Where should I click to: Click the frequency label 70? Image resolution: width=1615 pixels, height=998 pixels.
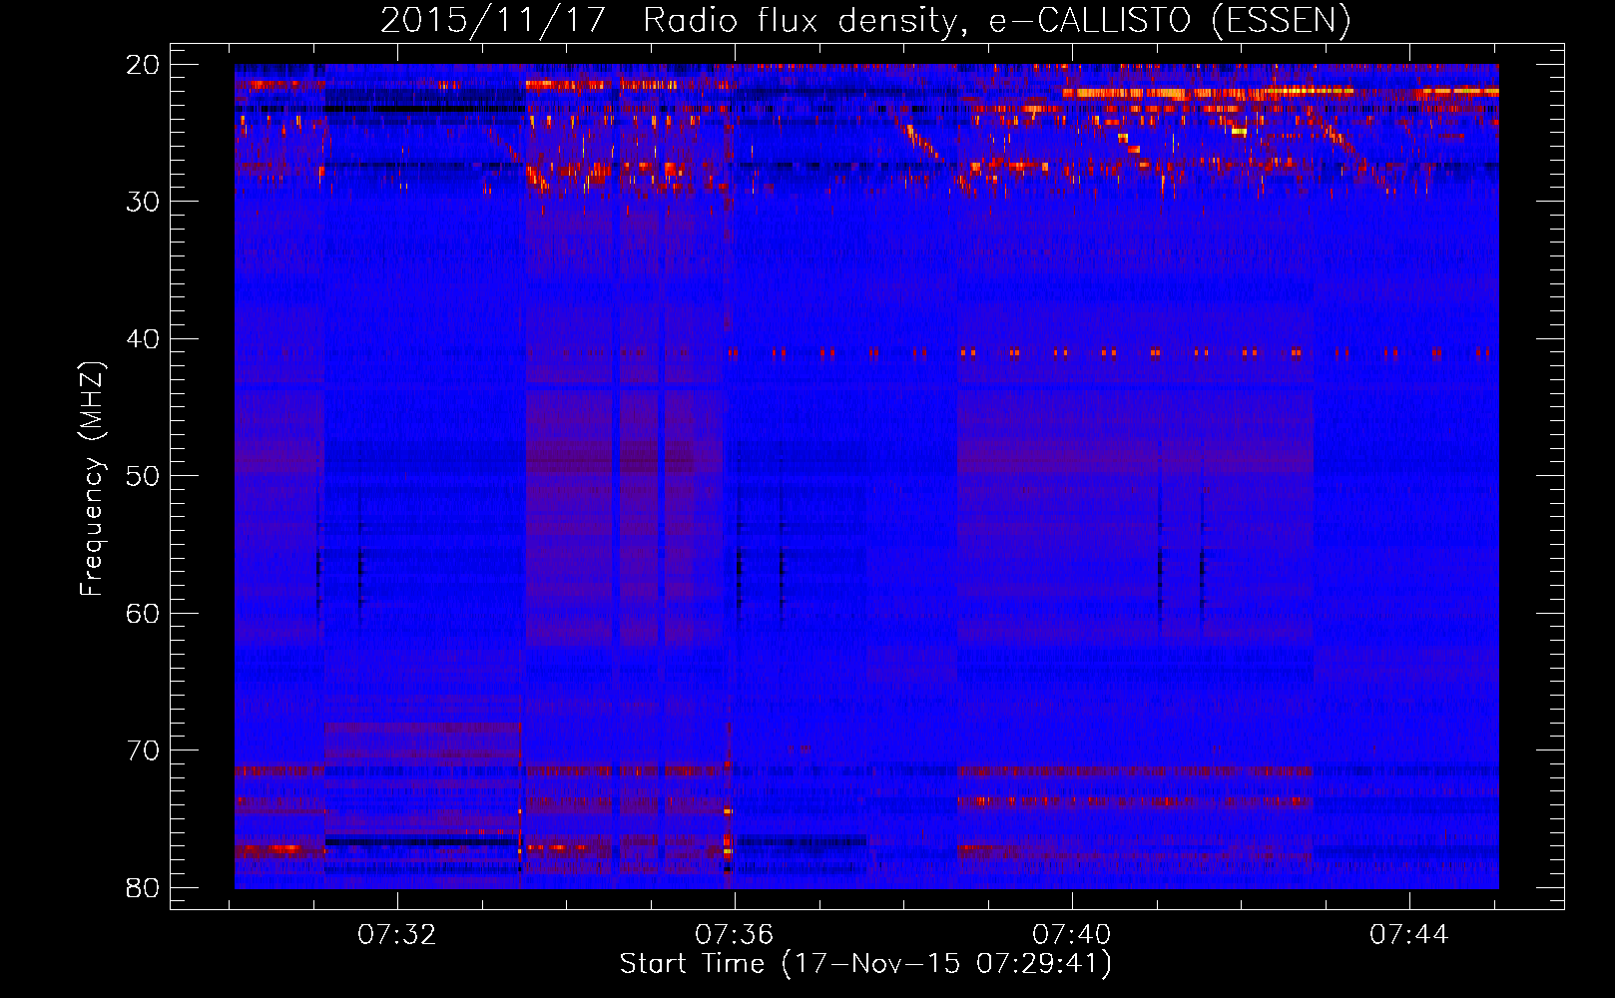(144, 750)
